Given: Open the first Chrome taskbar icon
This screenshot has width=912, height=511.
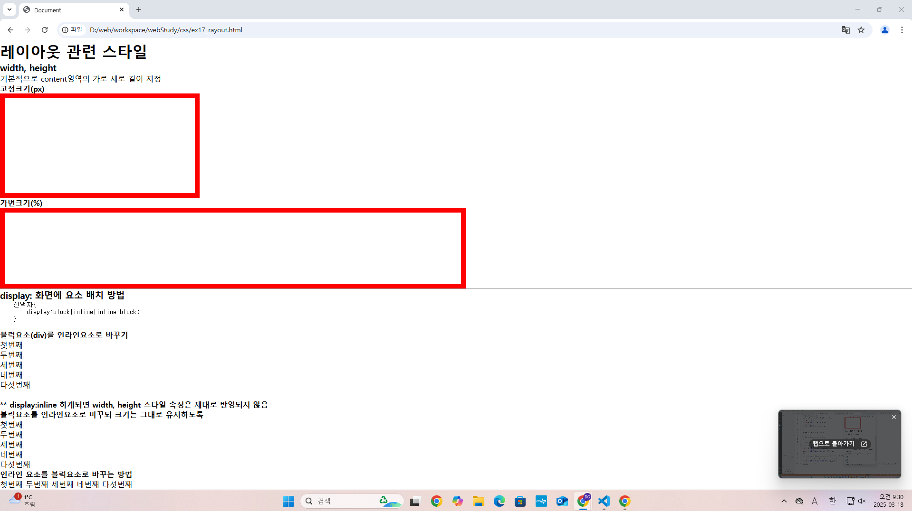Looking at the screenshot, I should 436,501.
